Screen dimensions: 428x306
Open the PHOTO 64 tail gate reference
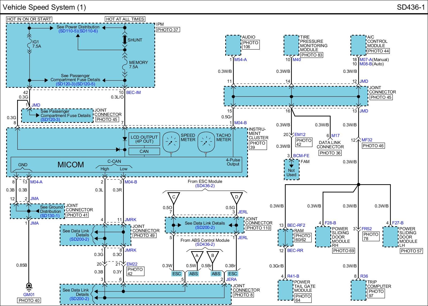pyautogui.click(x=303, y=298)
